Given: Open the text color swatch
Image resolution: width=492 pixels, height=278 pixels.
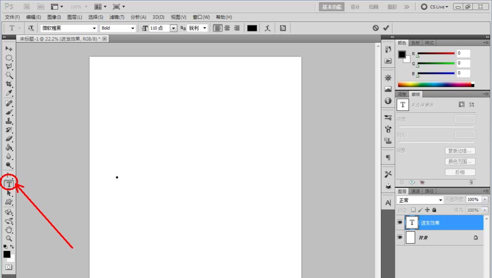Looking at the screenshot, I should tap(252, 28).
